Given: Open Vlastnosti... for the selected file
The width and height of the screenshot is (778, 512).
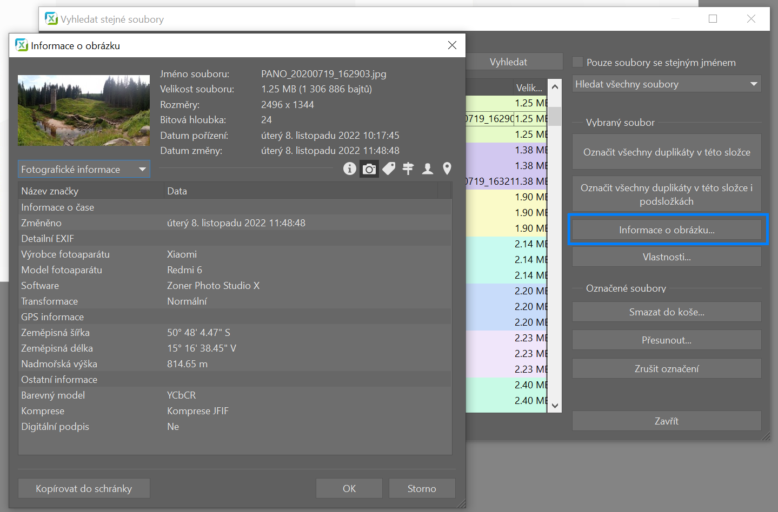Looking at the screenshot, I should click(x=667, y=257).
